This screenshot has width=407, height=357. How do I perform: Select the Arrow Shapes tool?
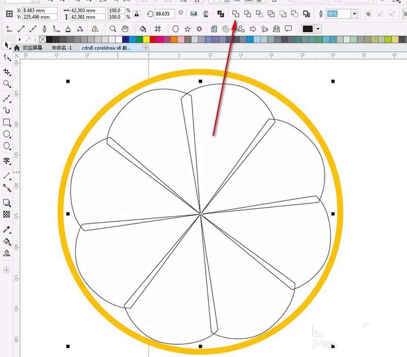tap(253, 29)
